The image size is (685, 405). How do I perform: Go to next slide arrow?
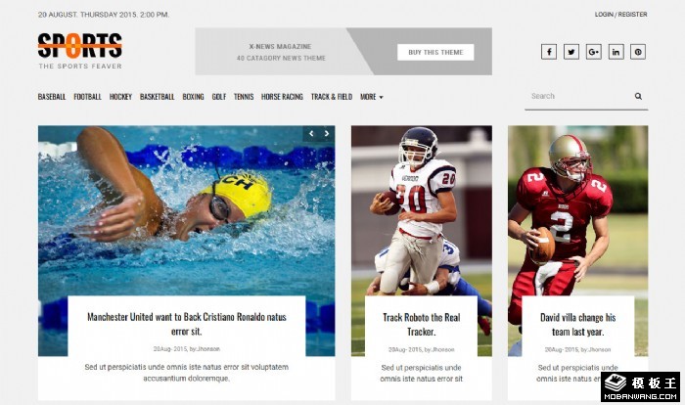click(x=327, y=134)
